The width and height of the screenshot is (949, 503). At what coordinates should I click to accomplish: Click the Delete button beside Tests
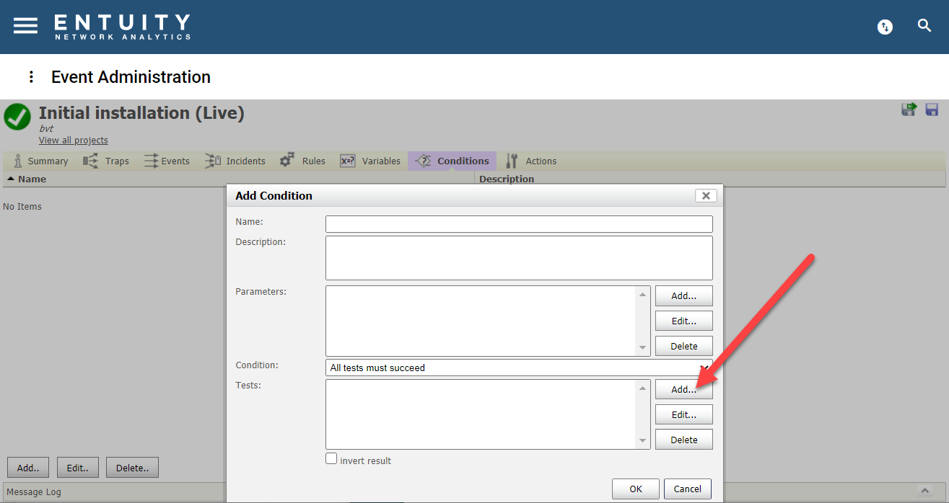click(683, 440)
